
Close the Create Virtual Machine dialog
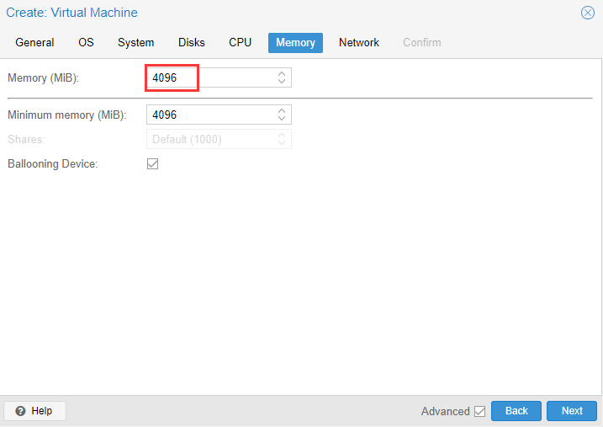pyautogui.click(x=587, y=13)
